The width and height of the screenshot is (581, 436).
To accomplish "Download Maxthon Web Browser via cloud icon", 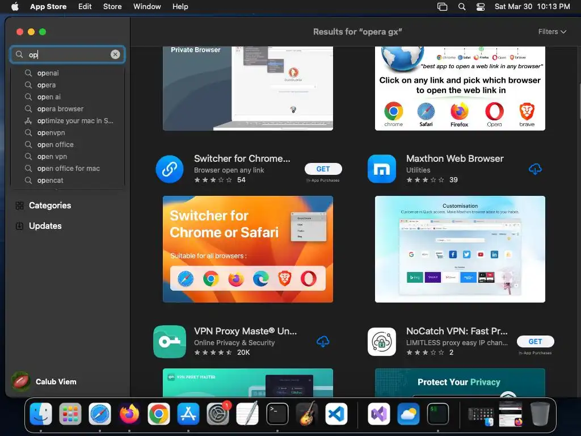I will (535, 169).
